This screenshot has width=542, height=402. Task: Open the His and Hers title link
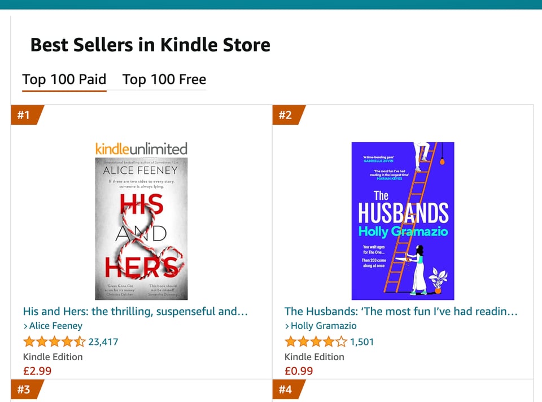tap(135, 311)
